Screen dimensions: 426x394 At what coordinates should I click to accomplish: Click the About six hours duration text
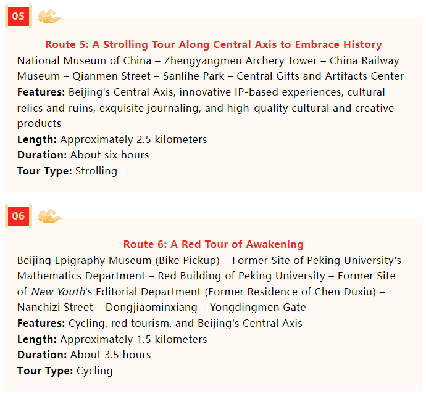coord(110,155)
